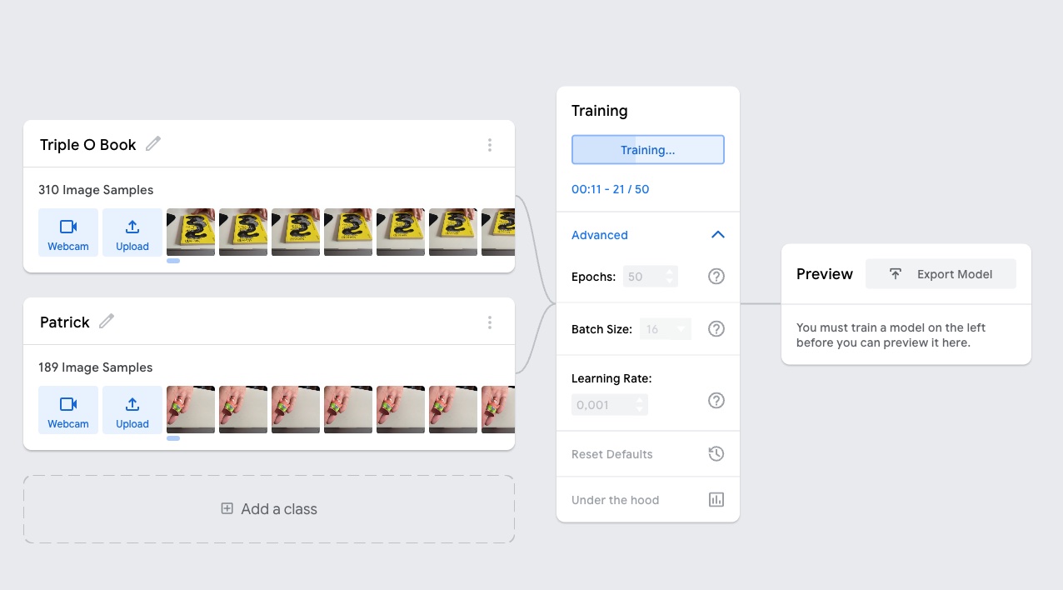Upload images to the Patrick class

coord(132,410)
